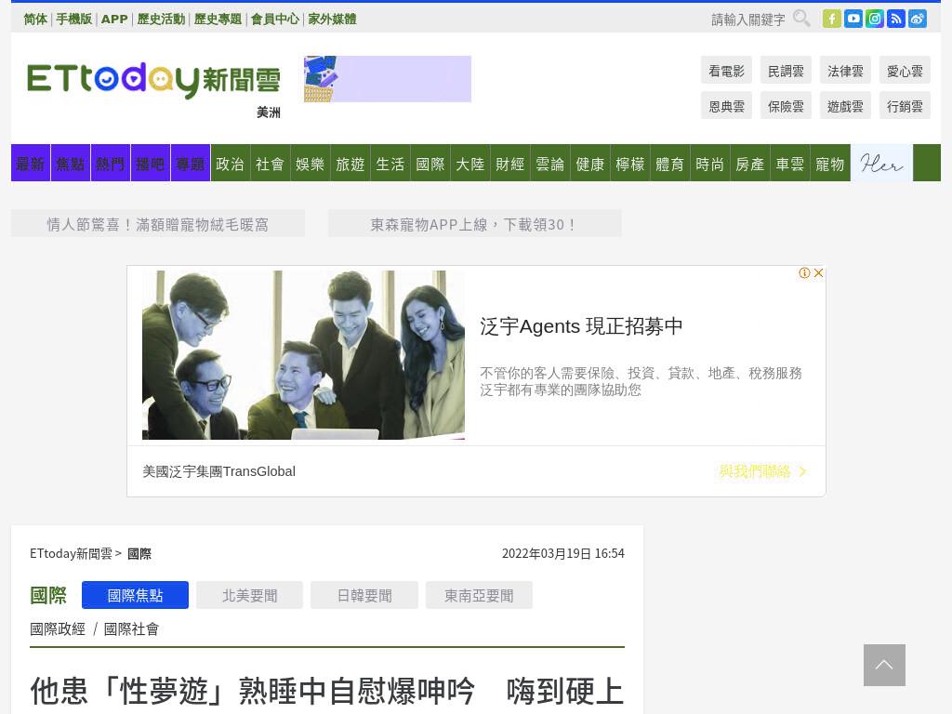Viewport: 952px width, 714px height.
Task: Select 國際焦點 tab
Action: 136,595
